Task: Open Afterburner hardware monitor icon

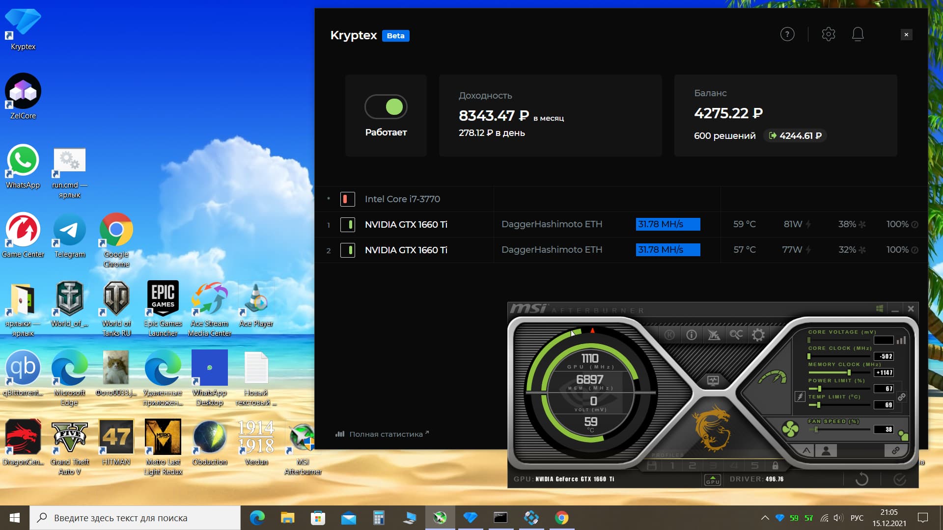Action: [713, 380]
